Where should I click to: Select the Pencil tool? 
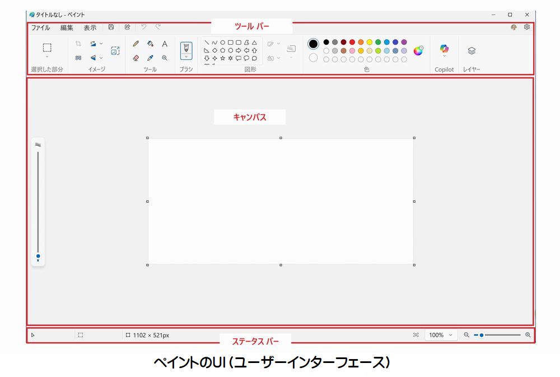[136, 44]
